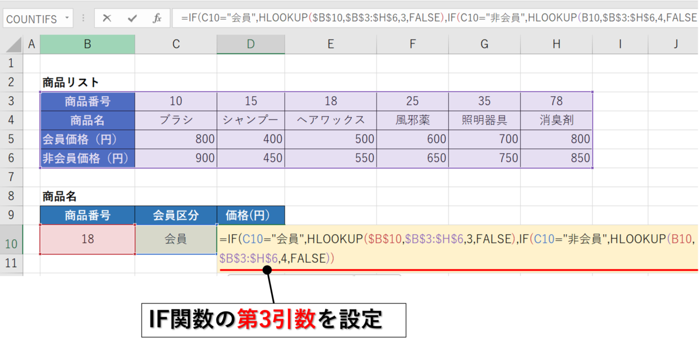Select row 2 header

pyautogui.click(x=11, y=82)
